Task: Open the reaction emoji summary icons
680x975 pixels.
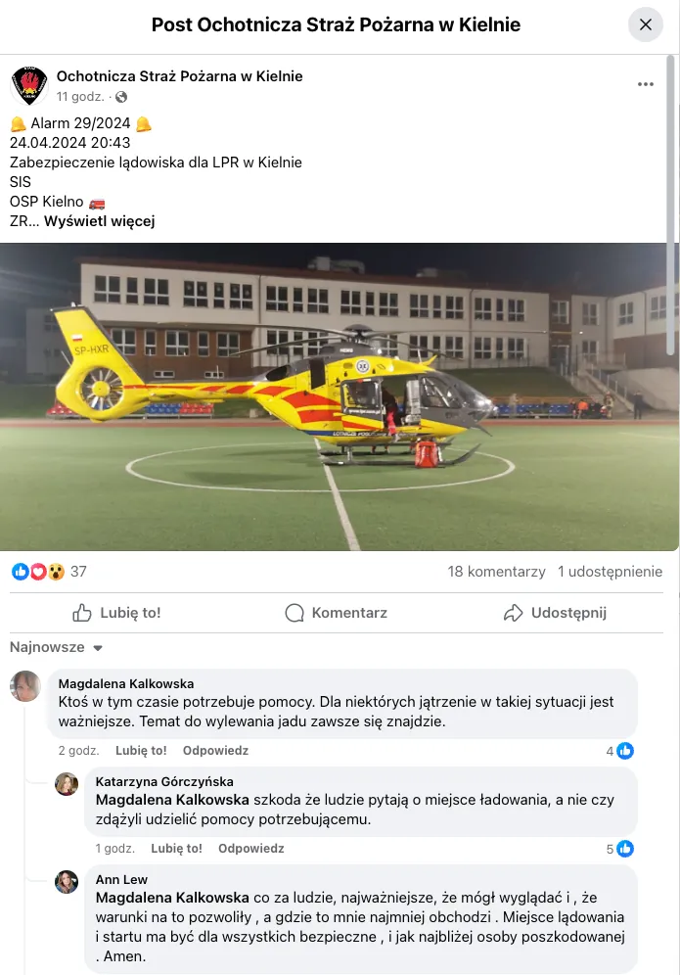Action: click(38, 572)
